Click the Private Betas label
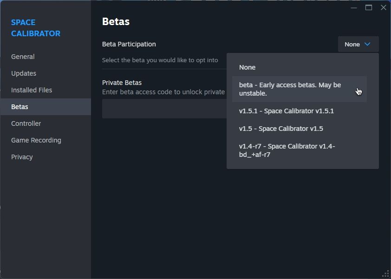Screen dimensions: 391x279 [122, 83]
